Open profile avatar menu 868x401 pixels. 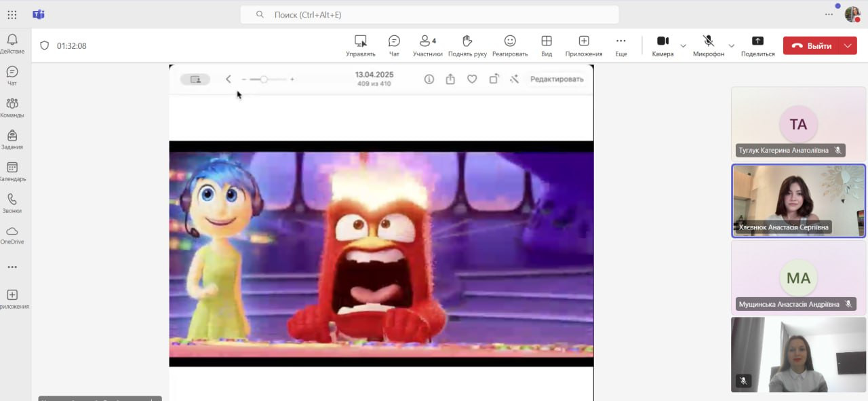(x=852, y=14)
